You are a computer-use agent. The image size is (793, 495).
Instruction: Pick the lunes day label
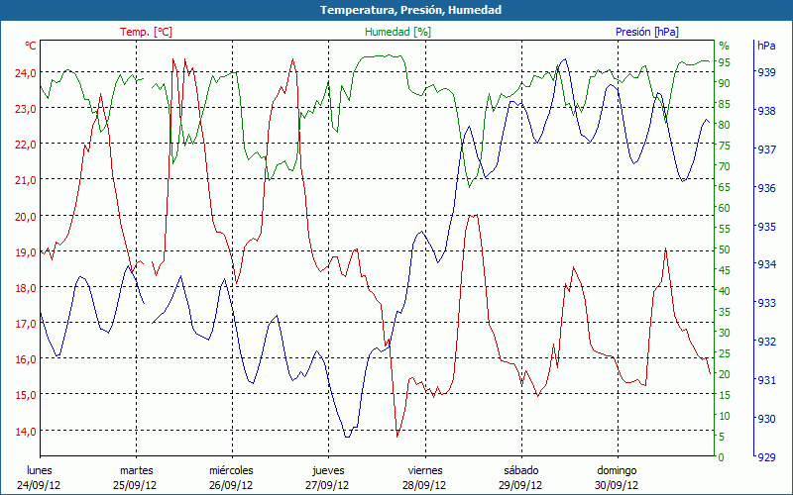(40, 470)
